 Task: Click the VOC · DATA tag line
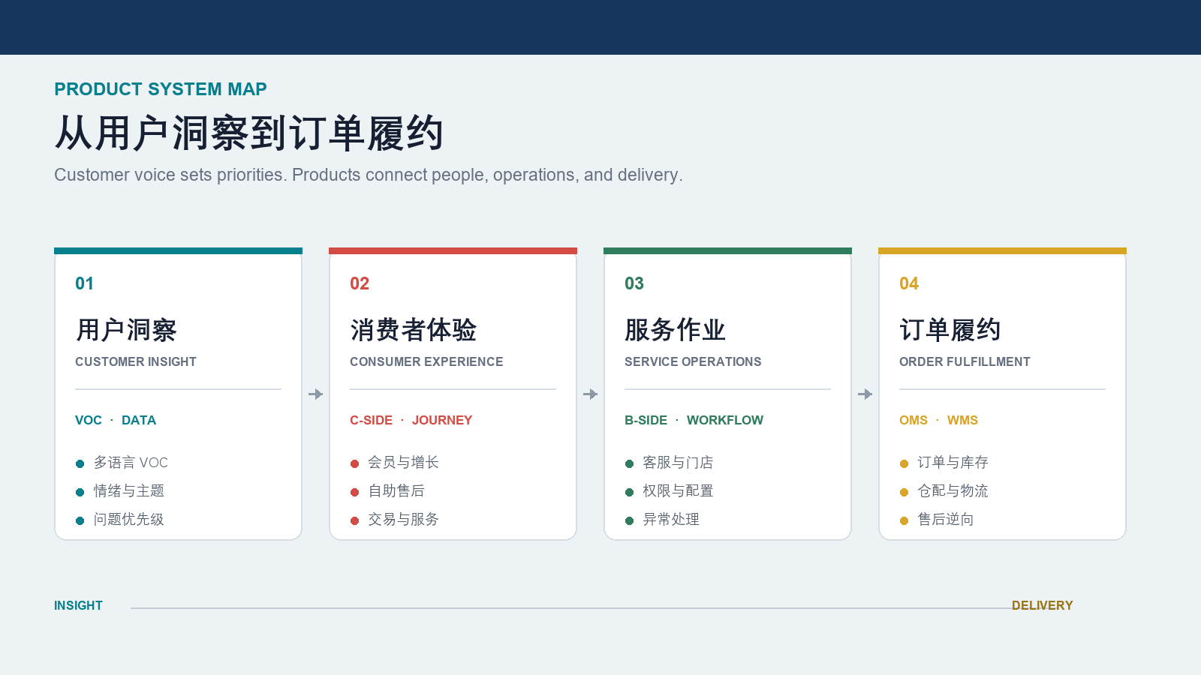point(116,420)
